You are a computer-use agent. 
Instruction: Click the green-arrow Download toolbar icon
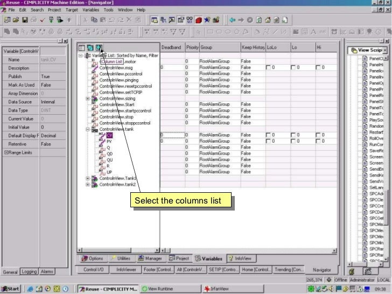point(51,20)
